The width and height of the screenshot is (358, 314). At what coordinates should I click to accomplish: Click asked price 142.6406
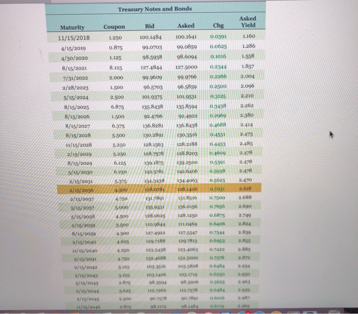[187, 171]
